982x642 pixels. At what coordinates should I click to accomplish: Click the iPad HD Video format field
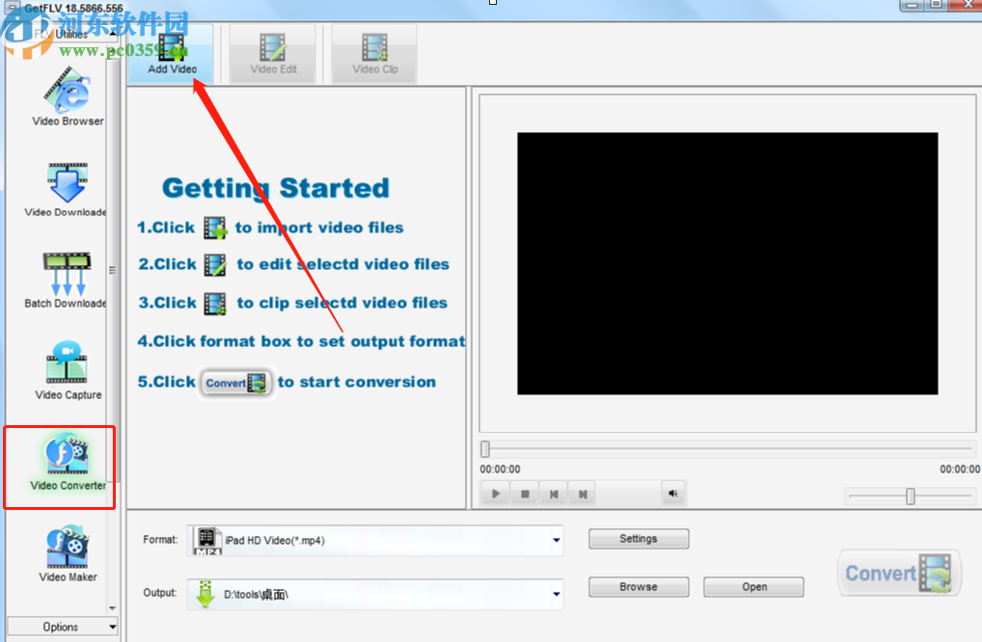tap(374, 540)
